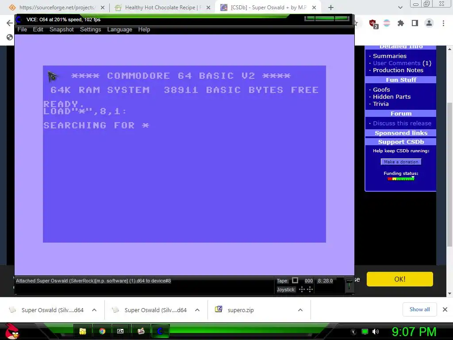Open Production Notes link
Screen dimensions: 453x340
398,70
